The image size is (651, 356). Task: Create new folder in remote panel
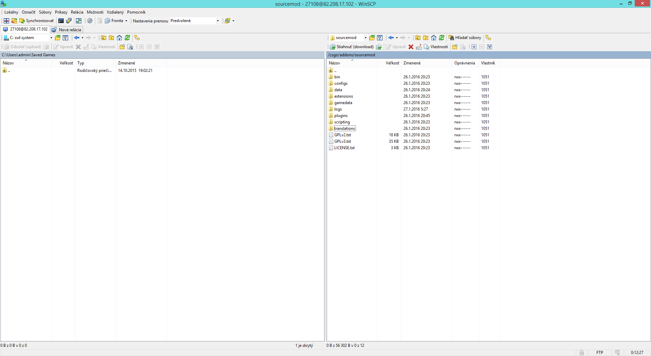(455, 47)
